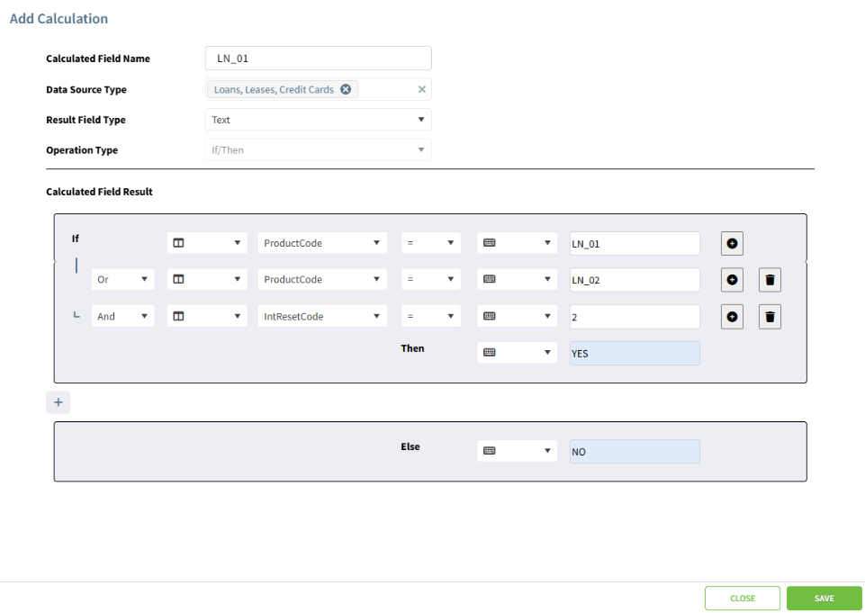Click the value field containing 2
865x613 pixels.
pyautogui.click(x=635, y=317)
